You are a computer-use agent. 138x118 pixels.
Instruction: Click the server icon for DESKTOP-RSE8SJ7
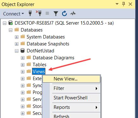point(10,23)
